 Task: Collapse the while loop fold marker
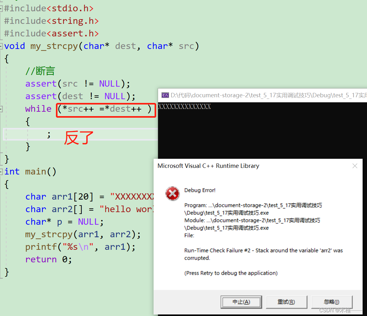[1, 109]
